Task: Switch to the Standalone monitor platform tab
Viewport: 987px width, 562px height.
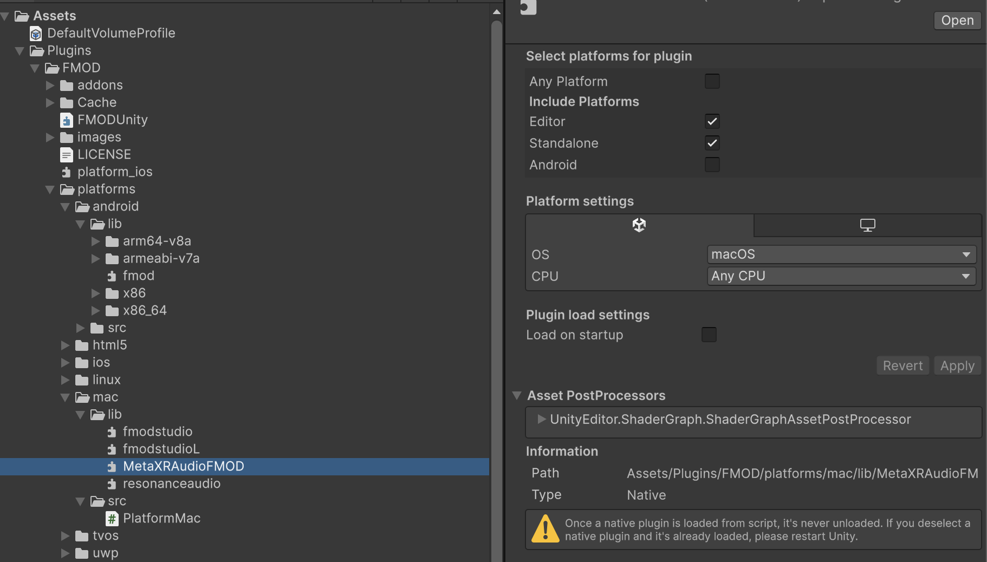Action: click(x=867, y=225)
